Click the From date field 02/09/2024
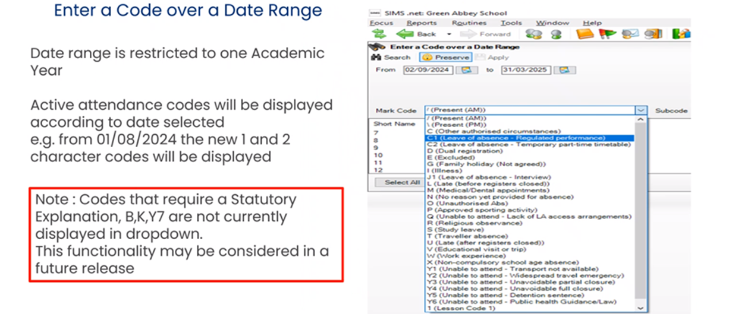Image resolution: width=729 pixels, height=314 pixels. pyautogui.click(x=428, y=70)
